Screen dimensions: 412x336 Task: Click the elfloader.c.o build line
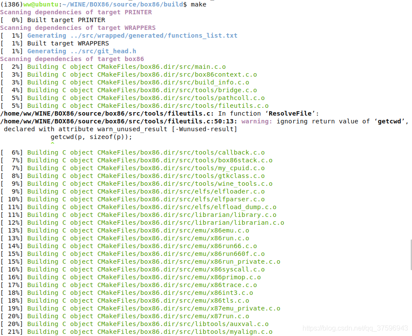click(132, 192)
